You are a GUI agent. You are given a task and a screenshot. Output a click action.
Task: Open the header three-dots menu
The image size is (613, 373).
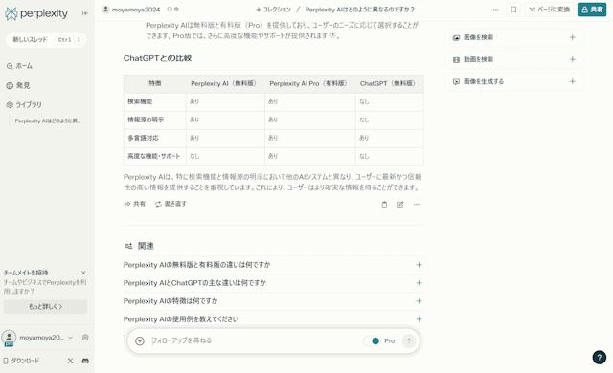click(x=496, y=10)
